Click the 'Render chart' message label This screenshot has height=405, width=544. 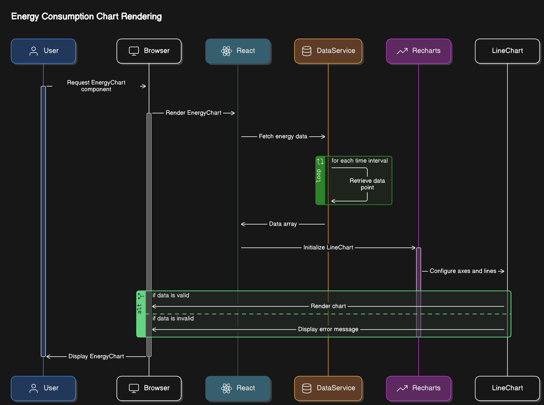[328, 306]
